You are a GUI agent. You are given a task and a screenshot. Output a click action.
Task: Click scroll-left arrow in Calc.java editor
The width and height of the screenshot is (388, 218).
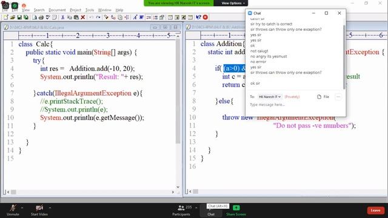point(8,192)
